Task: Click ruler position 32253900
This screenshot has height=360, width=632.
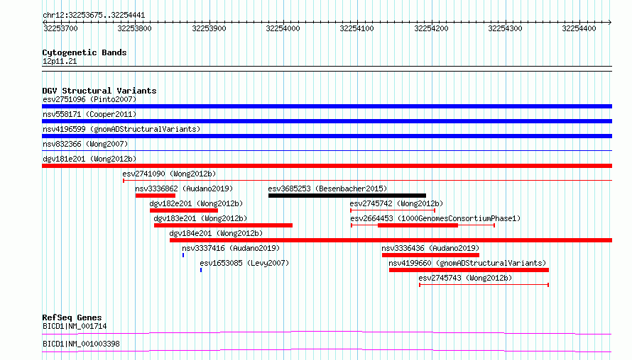Action: tap(209, 28)
